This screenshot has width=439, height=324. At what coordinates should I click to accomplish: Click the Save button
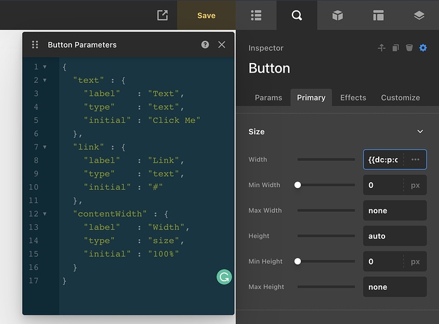click(206, 15)
